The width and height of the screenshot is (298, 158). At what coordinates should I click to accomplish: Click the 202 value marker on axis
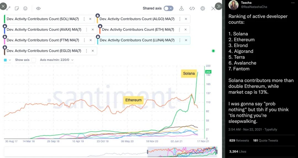point(208,72)
